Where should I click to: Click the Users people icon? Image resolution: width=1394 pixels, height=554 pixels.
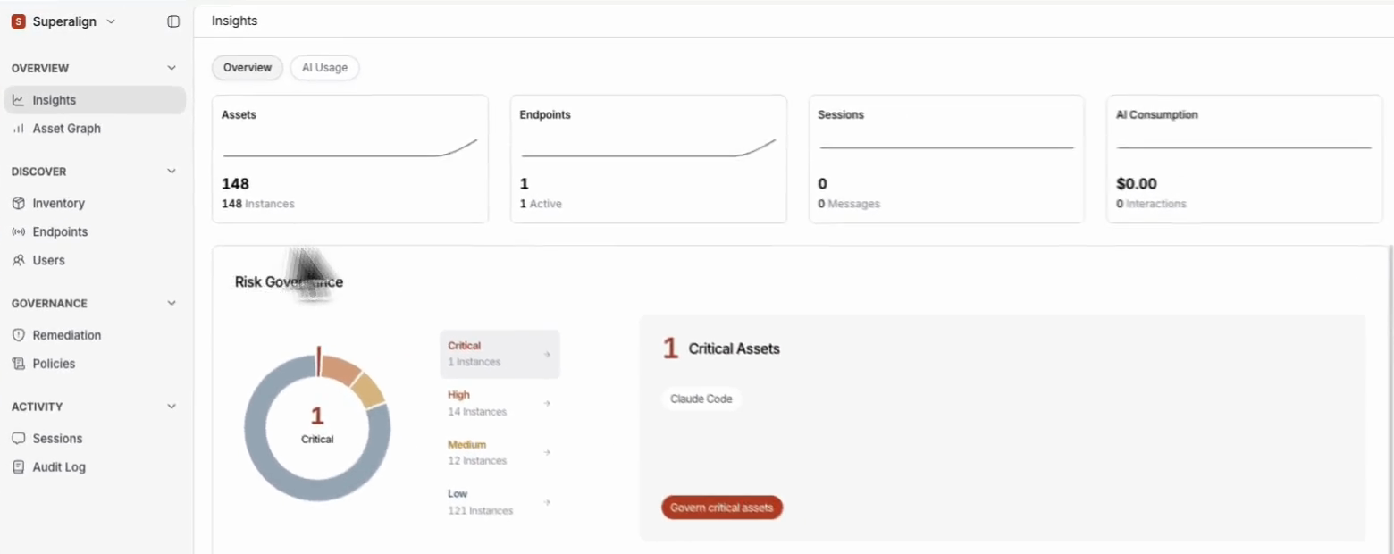(x=19, y=261)
